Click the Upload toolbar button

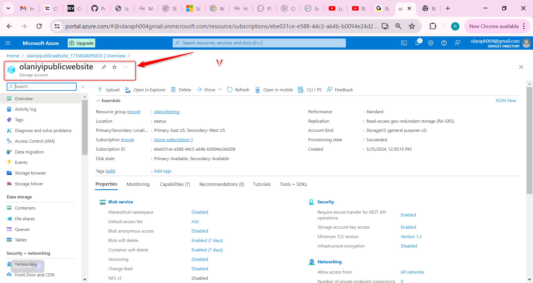point(109,90)
